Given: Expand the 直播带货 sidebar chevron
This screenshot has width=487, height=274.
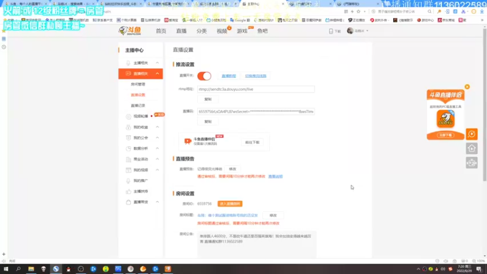Looking at the screenshot, I should (x=157, y=202).
